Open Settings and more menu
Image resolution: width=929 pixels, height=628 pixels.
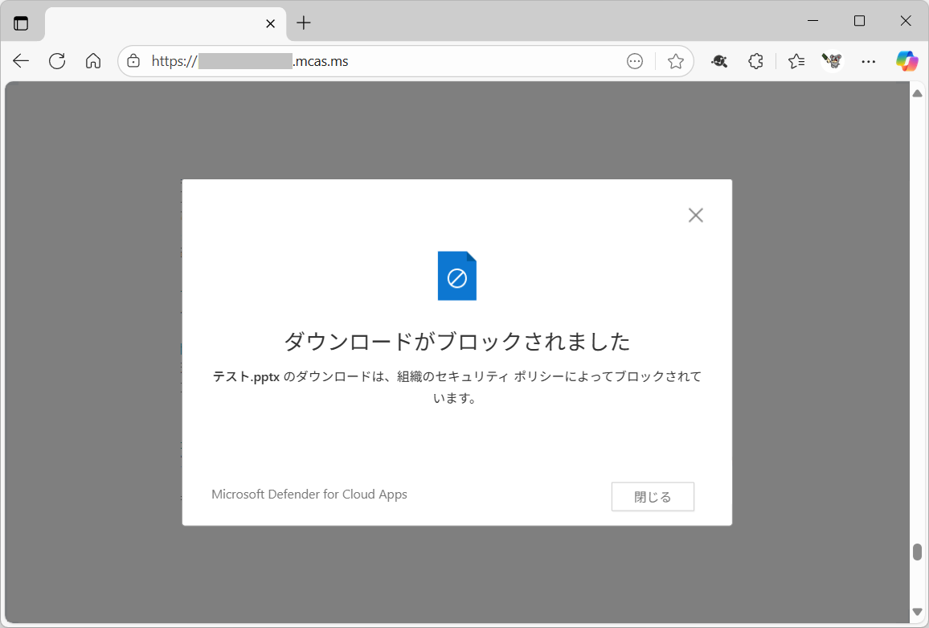pos(868,61)
